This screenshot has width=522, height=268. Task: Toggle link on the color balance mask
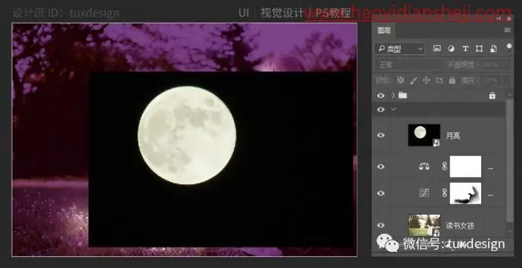coord(444,166)
